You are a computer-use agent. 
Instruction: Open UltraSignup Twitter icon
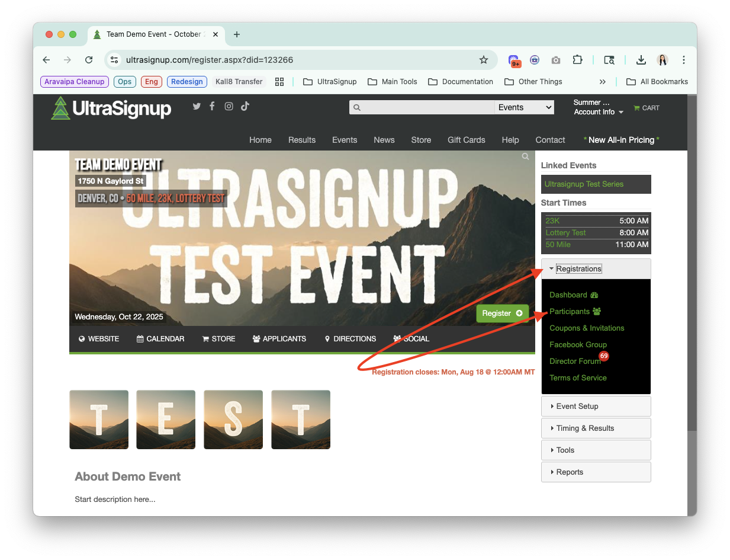197,106
